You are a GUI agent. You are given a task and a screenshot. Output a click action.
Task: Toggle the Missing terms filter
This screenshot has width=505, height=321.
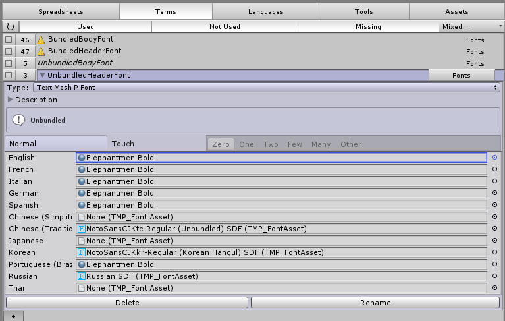pos(368,27)
